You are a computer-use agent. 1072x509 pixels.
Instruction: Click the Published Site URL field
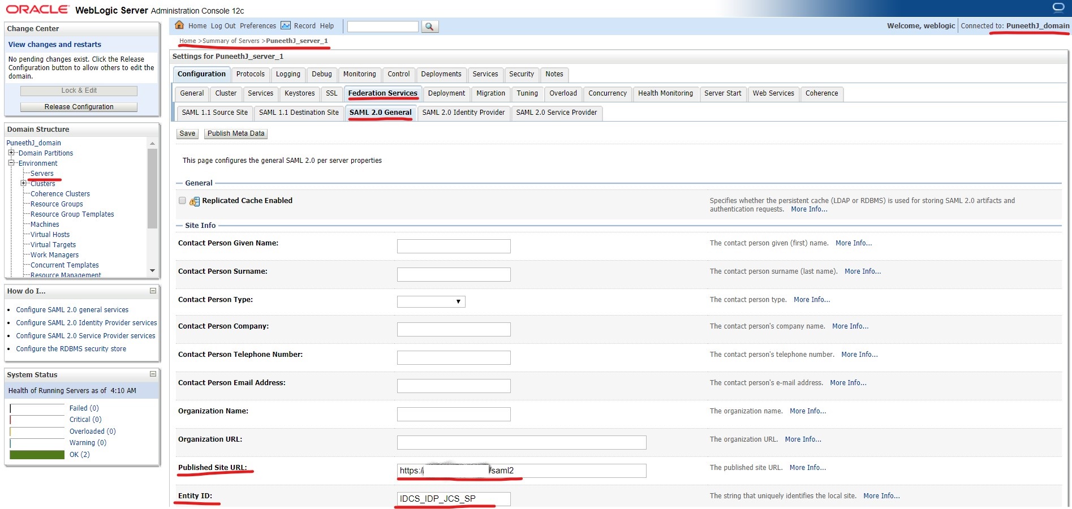click(522, 471)
